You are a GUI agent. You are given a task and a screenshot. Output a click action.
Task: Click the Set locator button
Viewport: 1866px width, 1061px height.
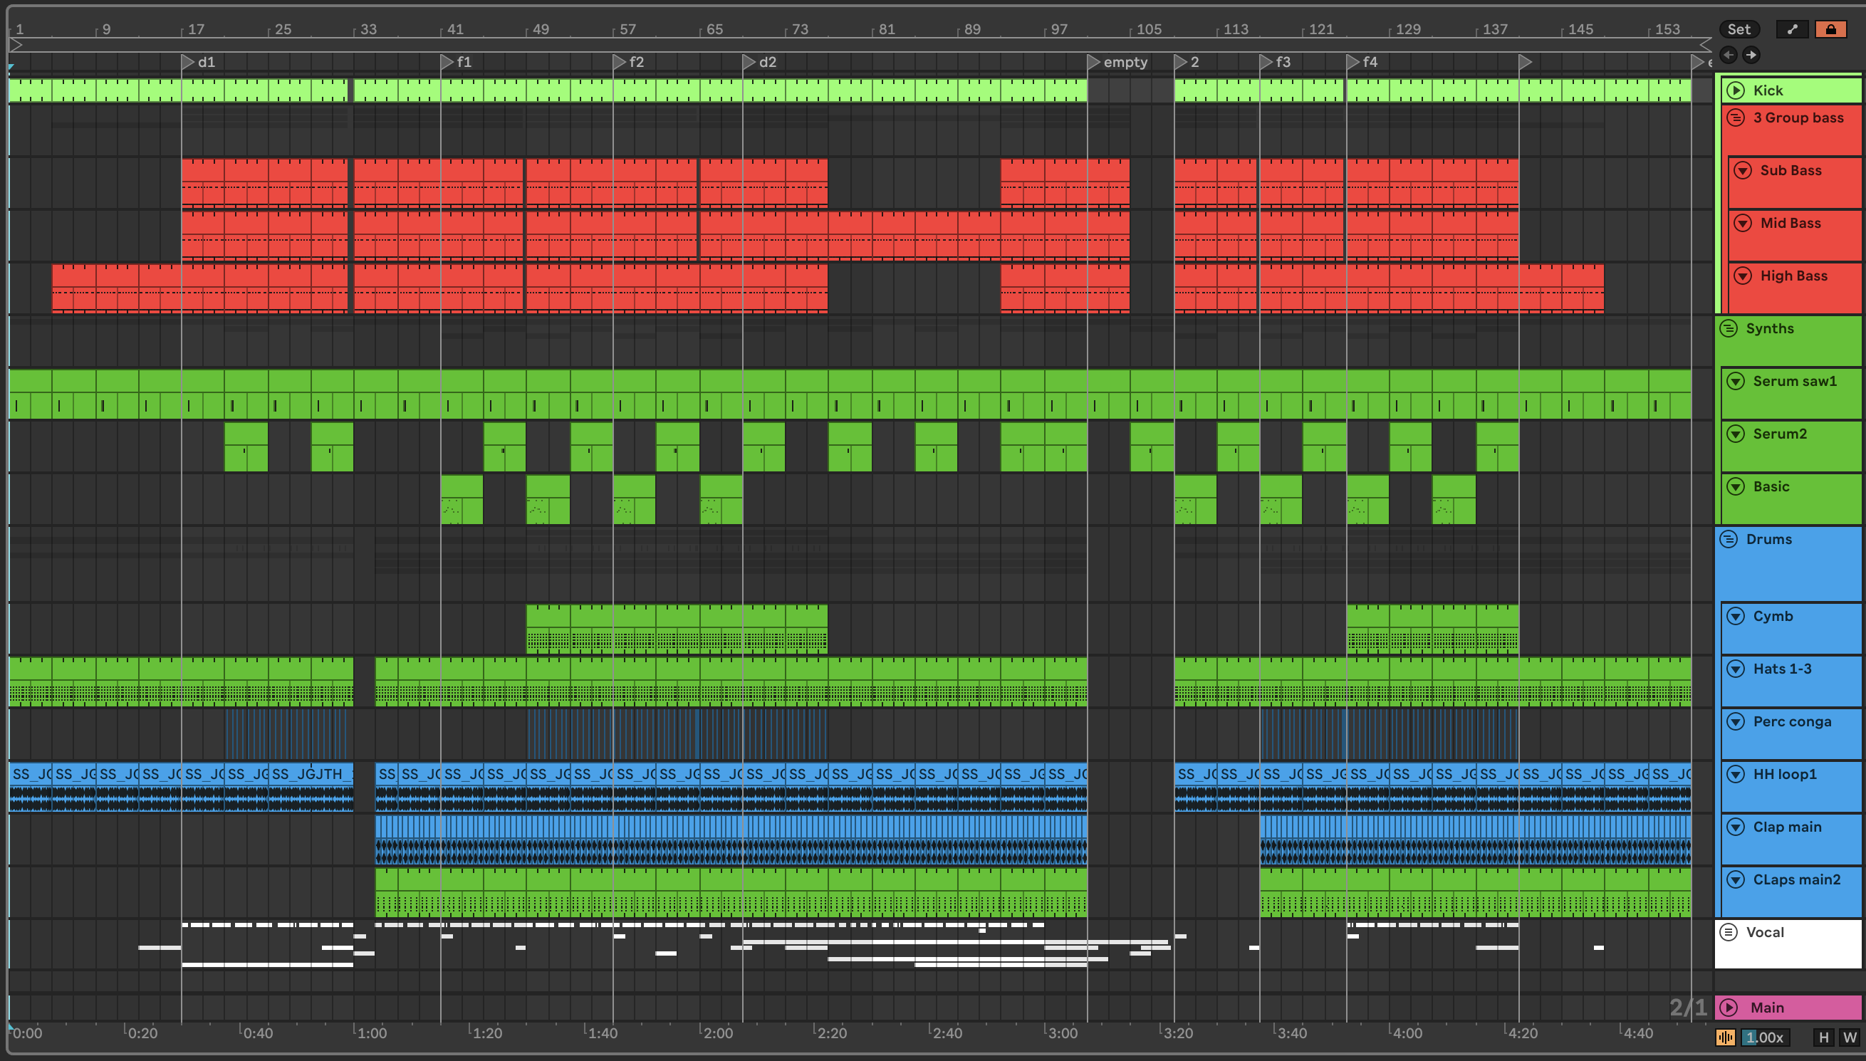pos(1739,29)
